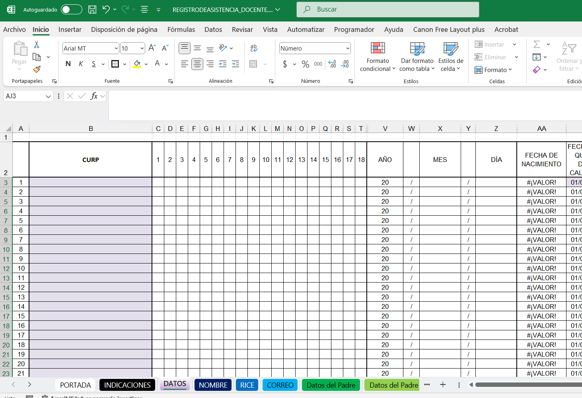
Task: Select the Format Painter brush icon
Action: coord(37,70)
